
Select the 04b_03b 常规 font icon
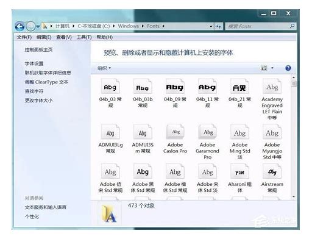(x=143, y=87)
